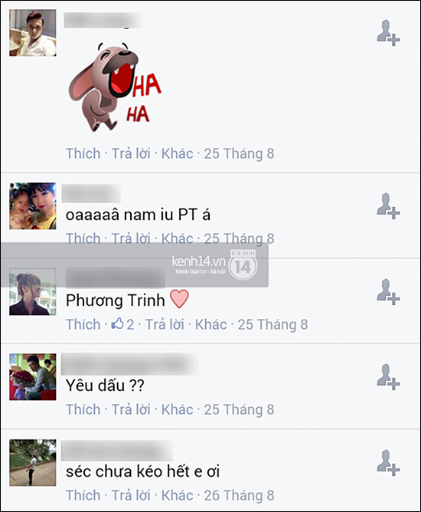The width and height of the screenshot is (421, 512).
Task: Open Khác options on the 26 Tháng 8 comment
Action: pos(177,495)
